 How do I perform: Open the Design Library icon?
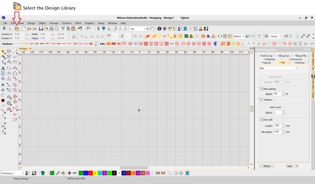click(x=17, y=29)
